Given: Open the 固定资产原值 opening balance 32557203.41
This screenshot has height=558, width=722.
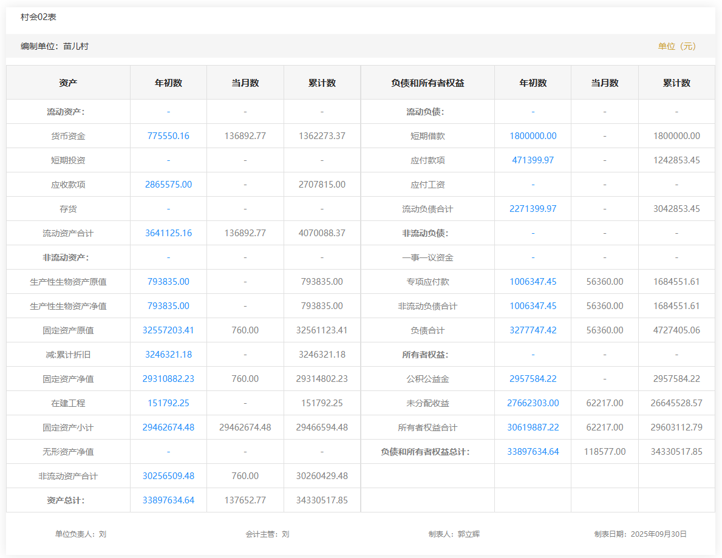Looking at the screenshot, I should (x=168, y=330).
